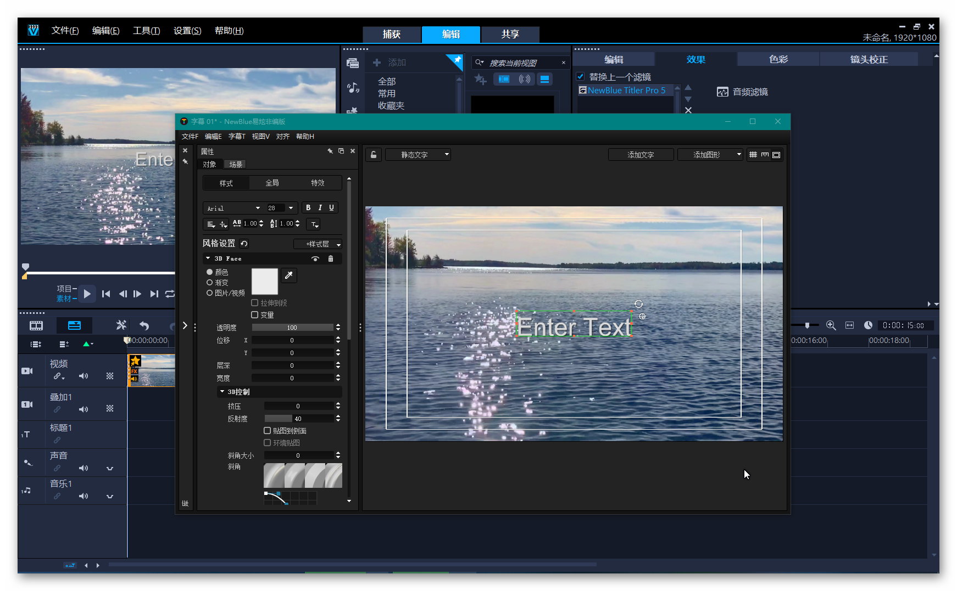Screen dimensions: 957x591
Task: Switch to the 特效 tab
Action: point(318,183)
